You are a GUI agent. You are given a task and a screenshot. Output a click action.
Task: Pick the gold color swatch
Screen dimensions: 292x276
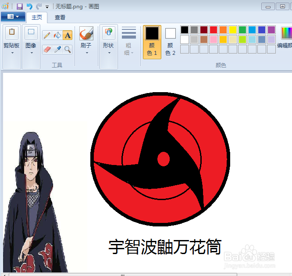point(223,39)
